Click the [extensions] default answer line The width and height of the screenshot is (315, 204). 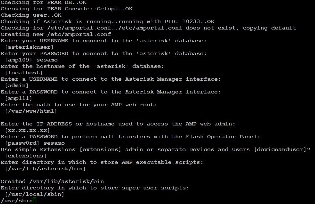26,156
